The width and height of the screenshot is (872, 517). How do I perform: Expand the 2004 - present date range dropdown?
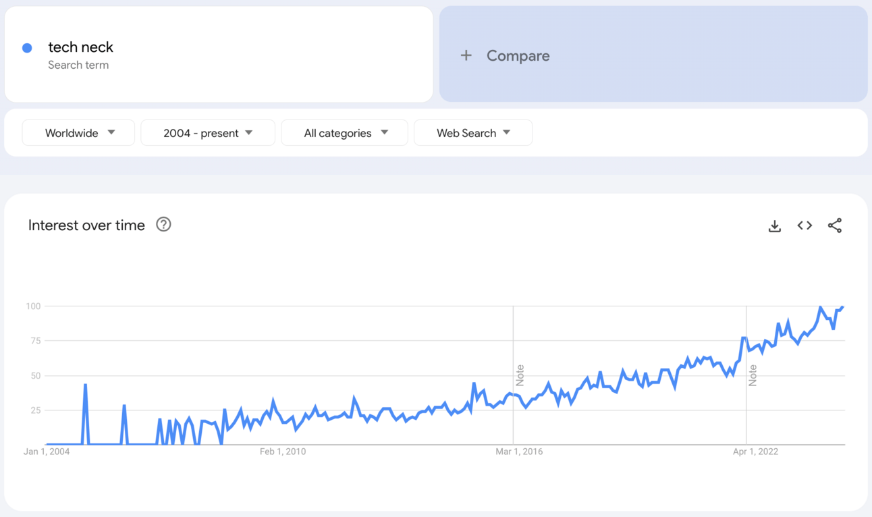coord(208,133)
